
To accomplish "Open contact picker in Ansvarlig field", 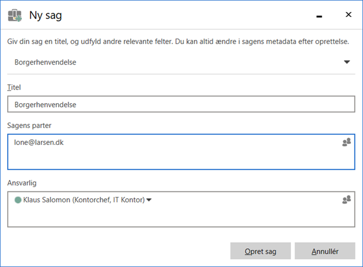I will coord(346,200).
